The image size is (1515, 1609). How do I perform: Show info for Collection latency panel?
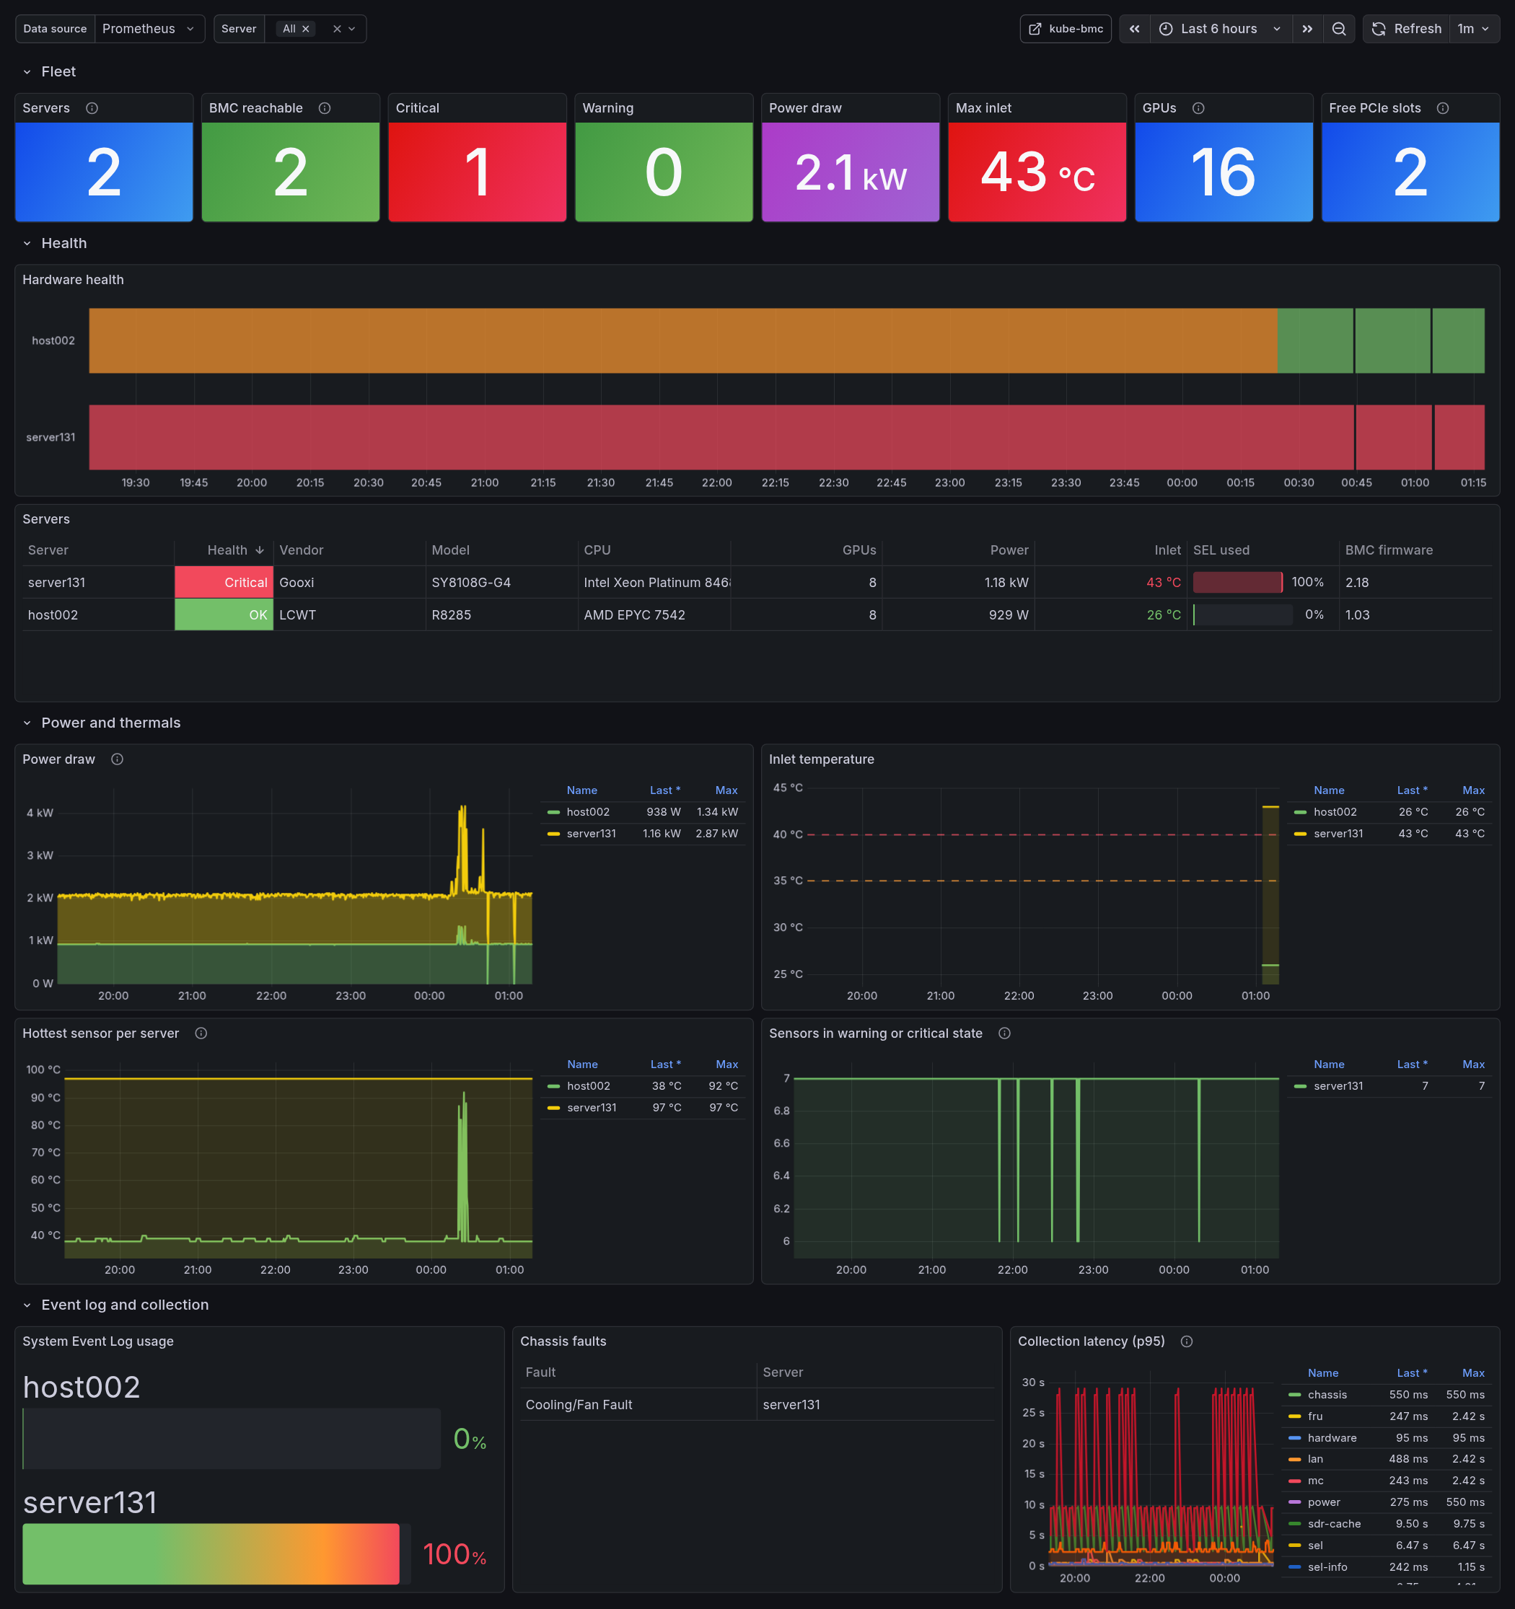tap(1187, 1342)
